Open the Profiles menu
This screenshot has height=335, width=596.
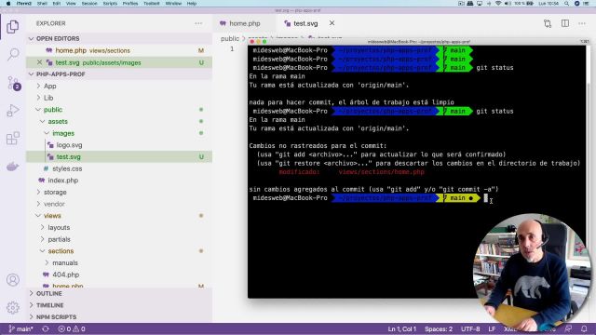click(130, 4)
